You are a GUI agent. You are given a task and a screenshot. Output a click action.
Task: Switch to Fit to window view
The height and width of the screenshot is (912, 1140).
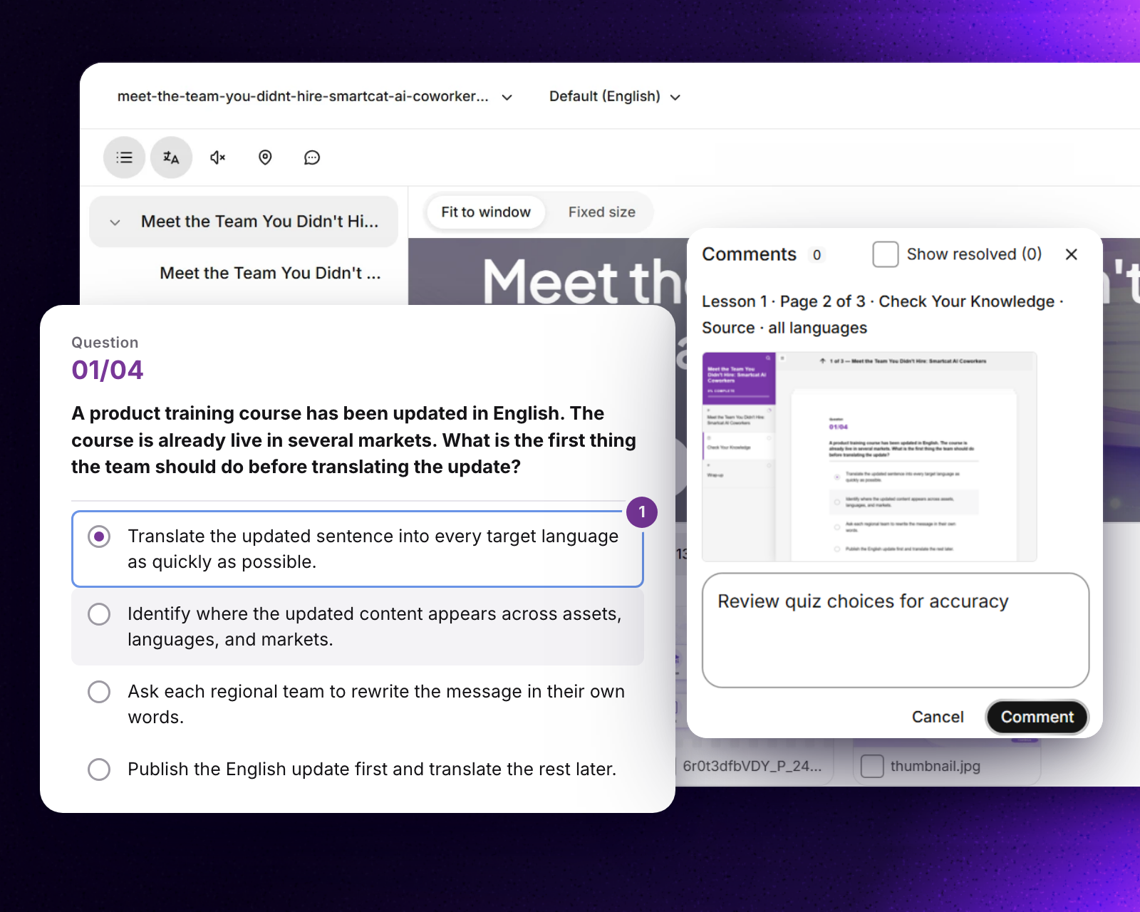point(486,212)
